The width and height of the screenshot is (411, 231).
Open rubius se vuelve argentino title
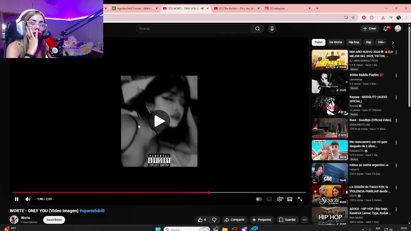pyautogui.click(x=369, y=165)
